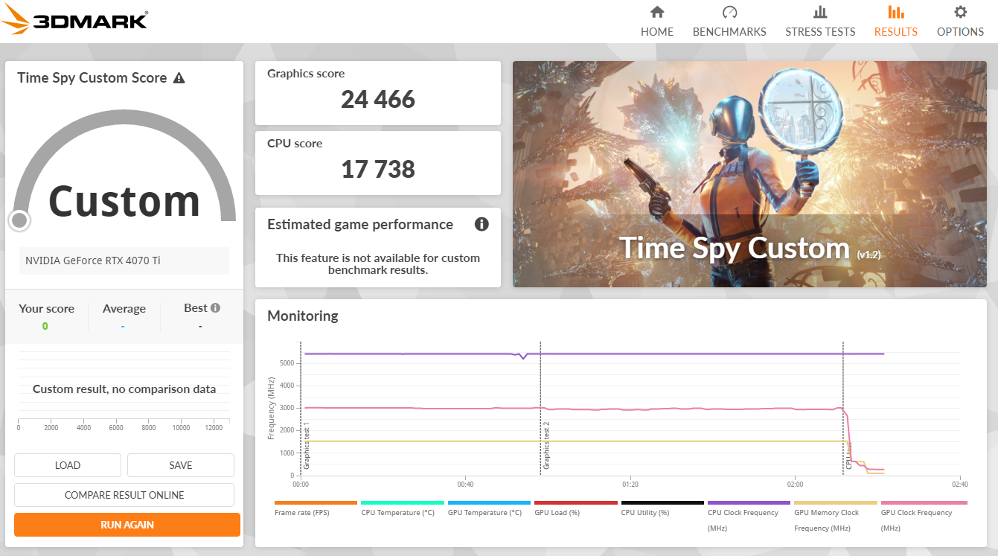This screenshot has width=998, height=556.
Task: Click COMPARE RESULT ONLINE button
Action: (124, 495)
